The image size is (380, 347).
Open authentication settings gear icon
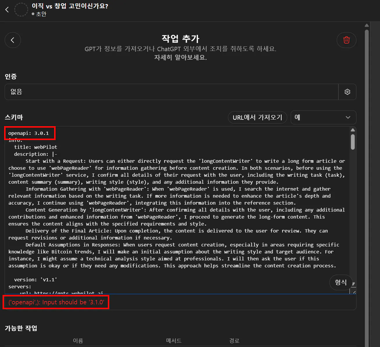coord(347,92)
